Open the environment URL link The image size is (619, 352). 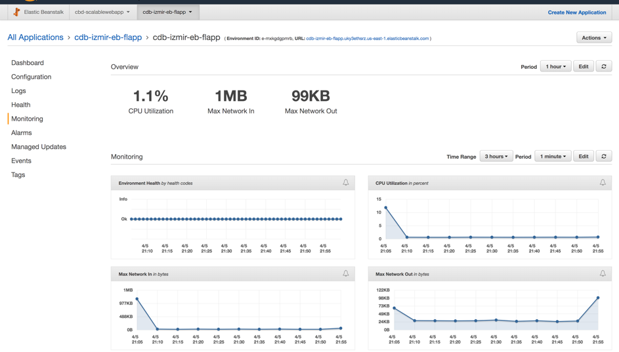[367, 39]
